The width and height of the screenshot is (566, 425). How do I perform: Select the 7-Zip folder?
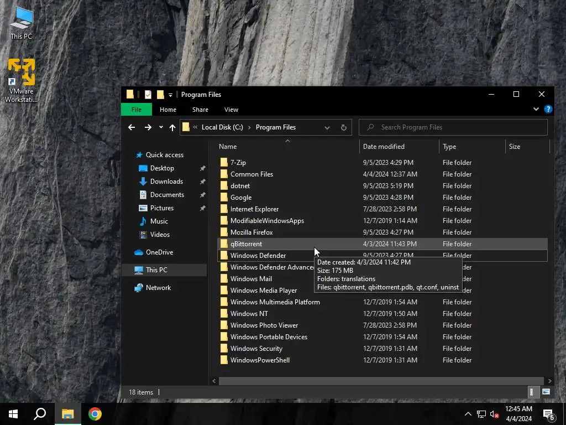click(x=382, y=163)
